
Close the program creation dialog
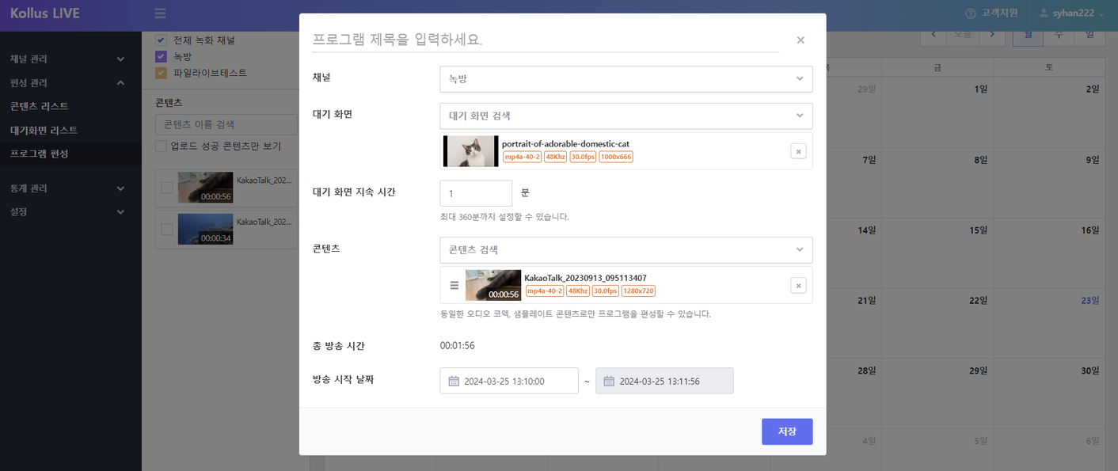click(800, 40)
